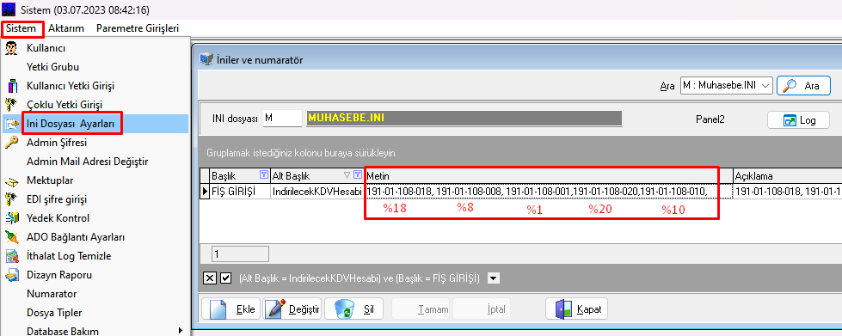Click the Açıklama column header
842x336 pixels.
tap(787, 175)
